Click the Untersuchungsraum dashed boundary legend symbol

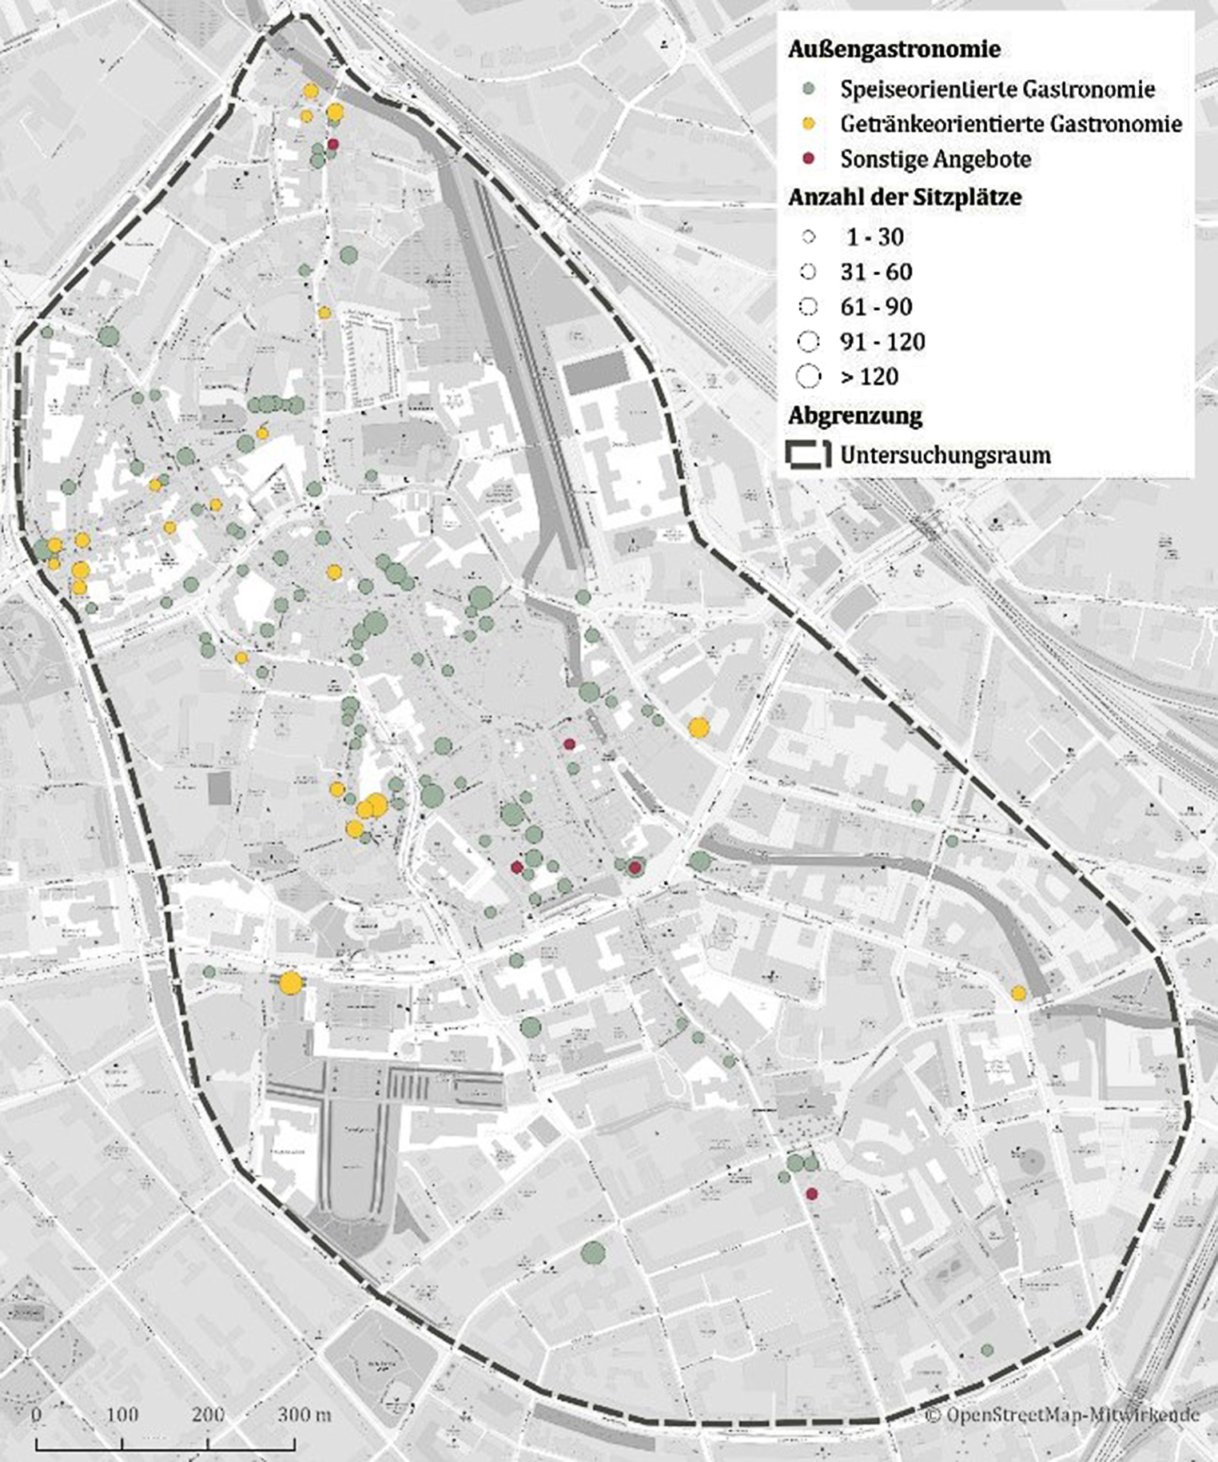tap(809, 455)
